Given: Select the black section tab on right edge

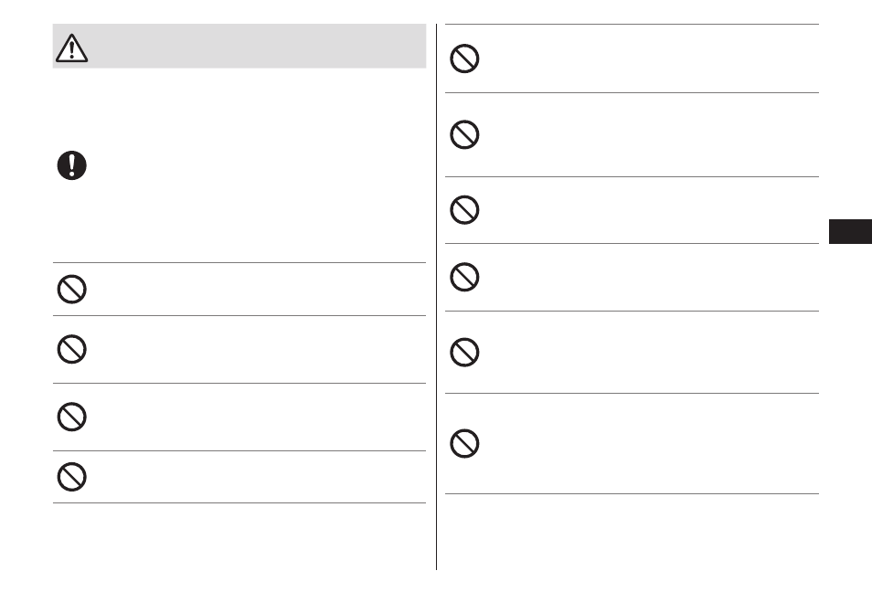Looking at the screenshot, I should 850,231.
